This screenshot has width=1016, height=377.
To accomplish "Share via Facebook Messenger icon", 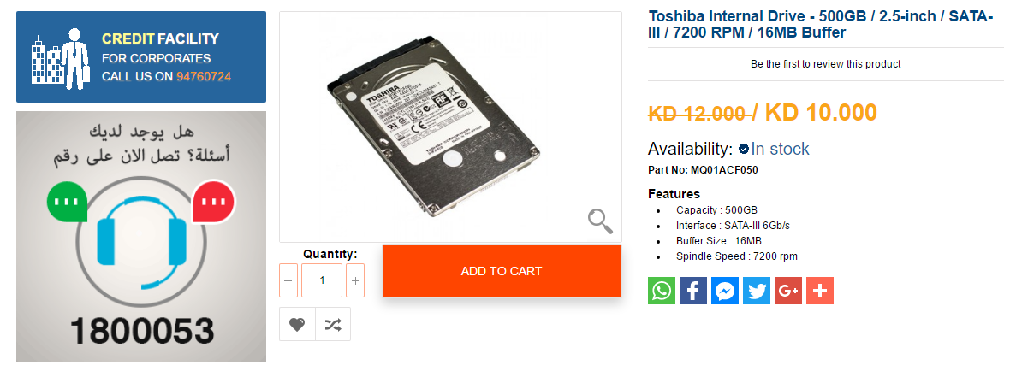I will 725,291.
